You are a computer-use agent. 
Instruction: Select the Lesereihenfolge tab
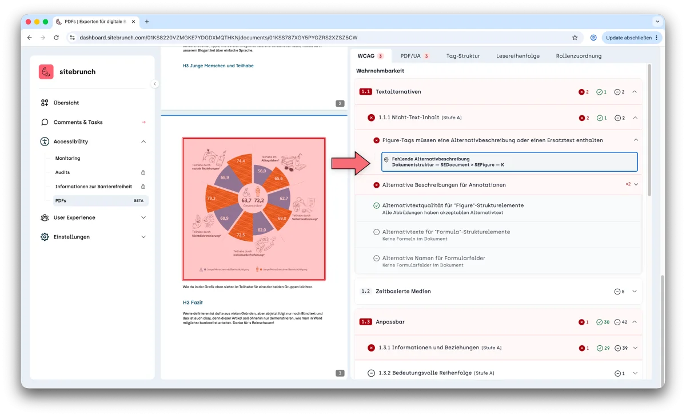click(518, 56)
